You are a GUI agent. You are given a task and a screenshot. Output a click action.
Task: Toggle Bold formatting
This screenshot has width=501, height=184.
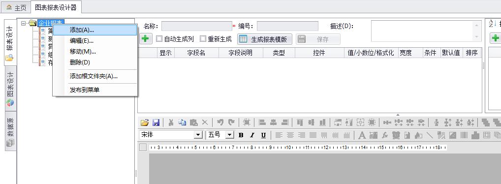(x=241, y=135)
